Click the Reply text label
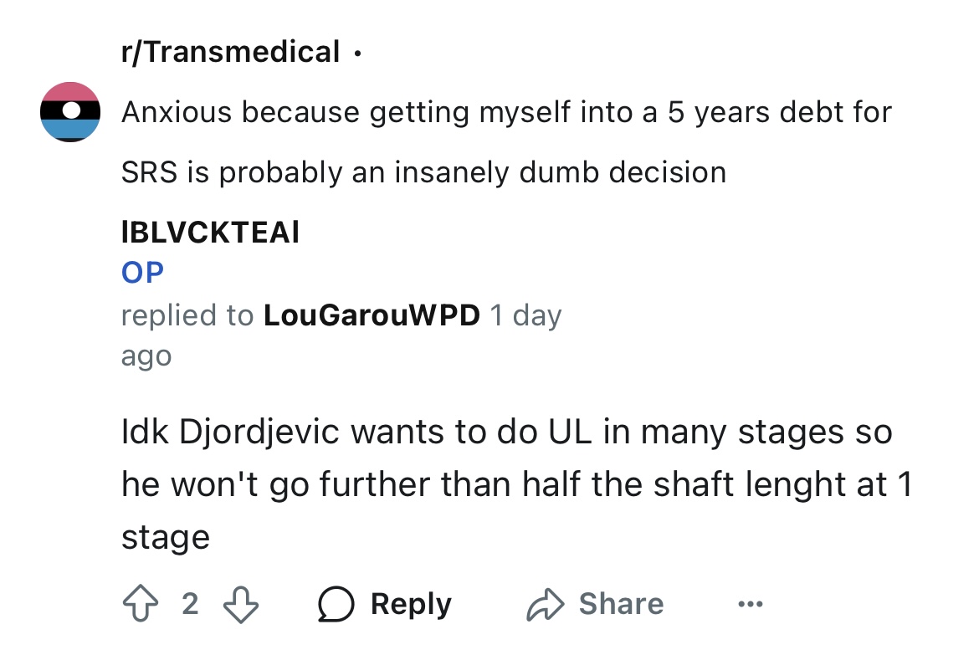The width and height of the screenshot is (979, 655). coord(411,604)
